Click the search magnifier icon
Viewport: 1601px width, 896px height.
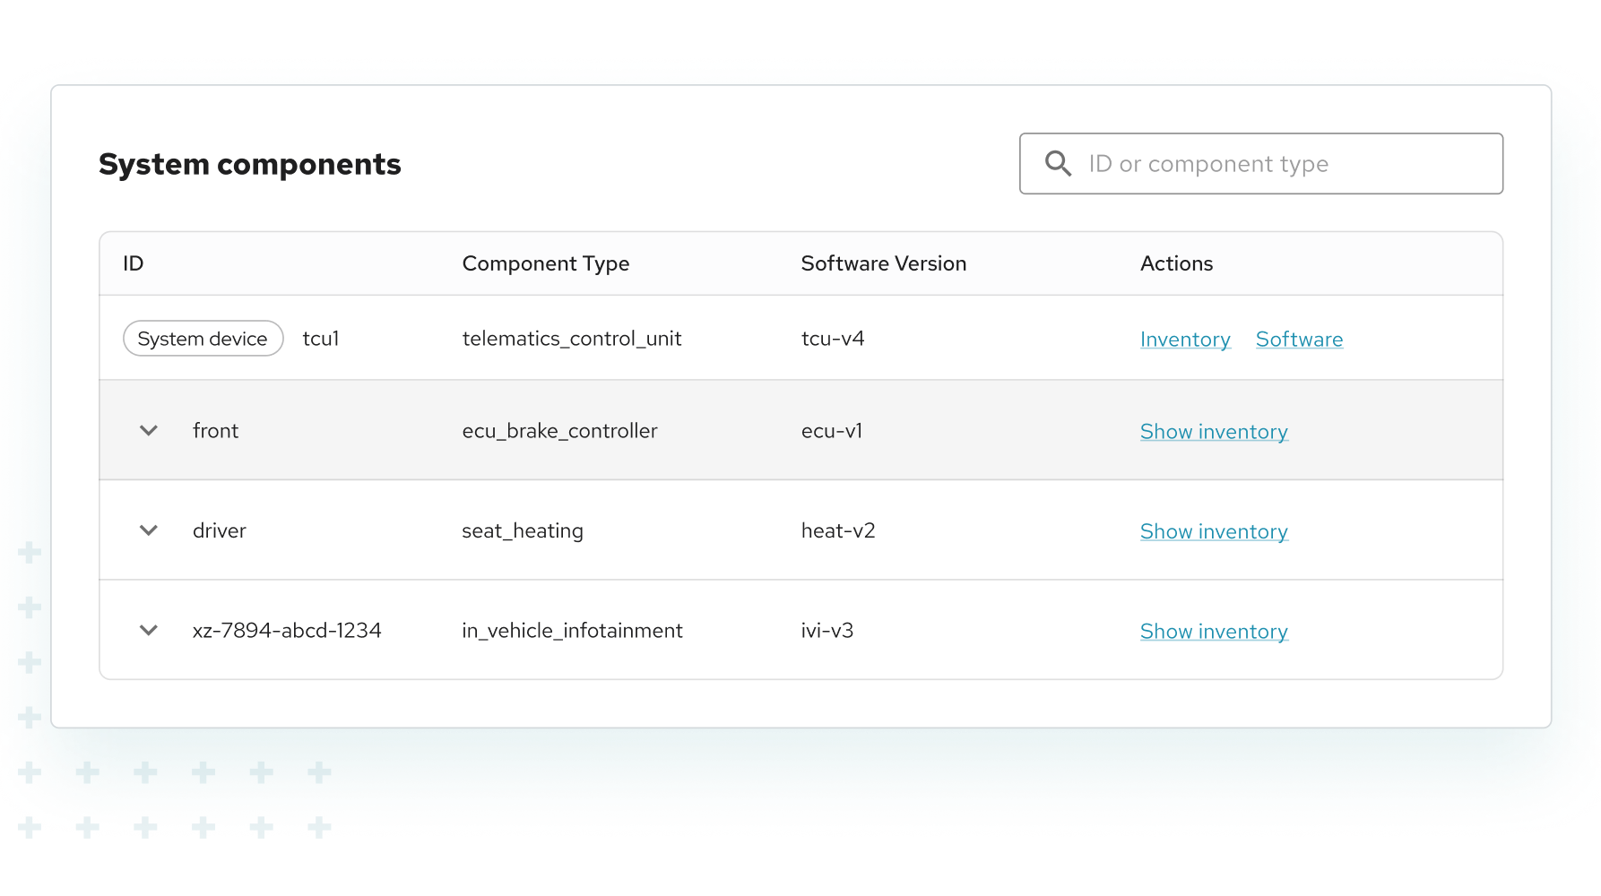coord(1058,163)
